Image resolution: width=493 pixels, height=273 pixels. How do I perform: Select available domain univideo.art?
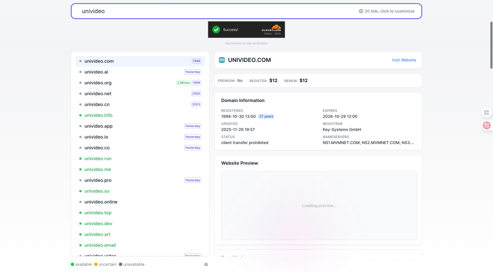(x=140, y=234)
